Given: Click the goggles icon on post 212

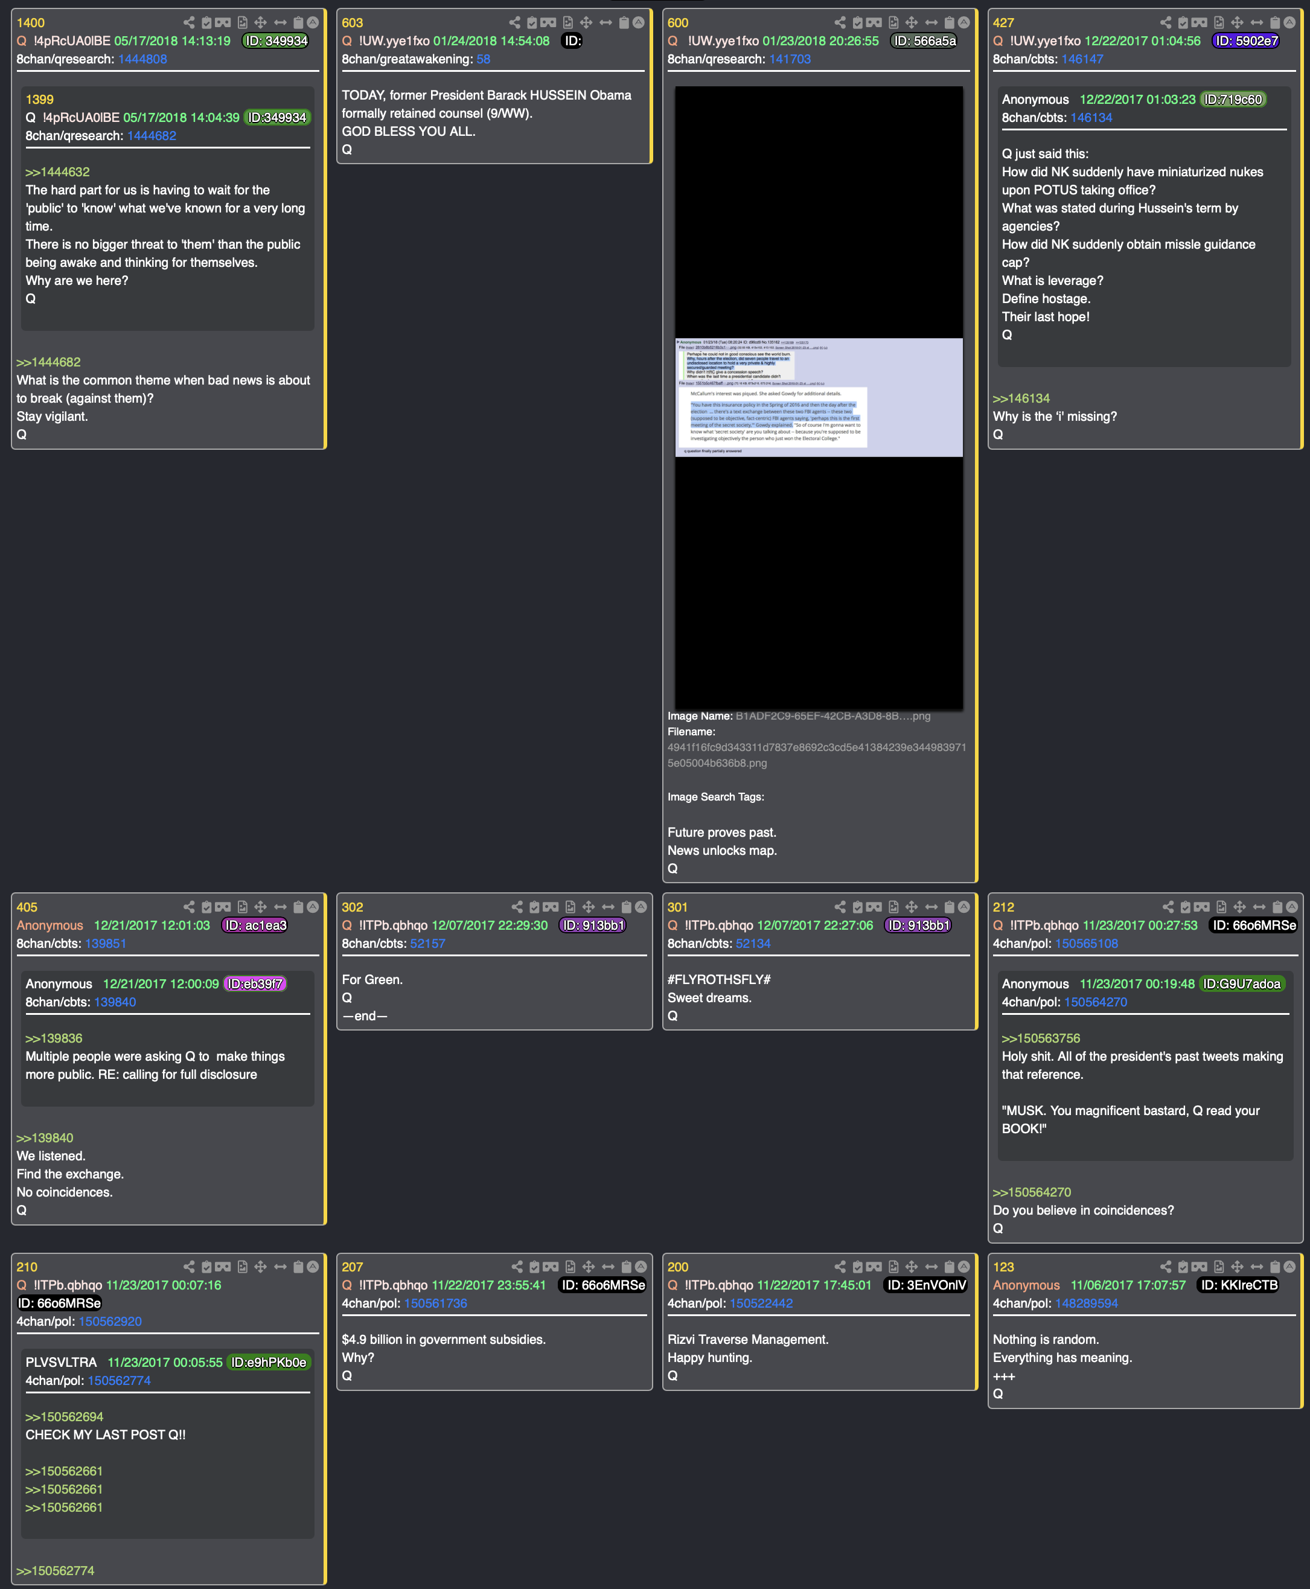Looking at the screenshot, I should coord(1201,907).
